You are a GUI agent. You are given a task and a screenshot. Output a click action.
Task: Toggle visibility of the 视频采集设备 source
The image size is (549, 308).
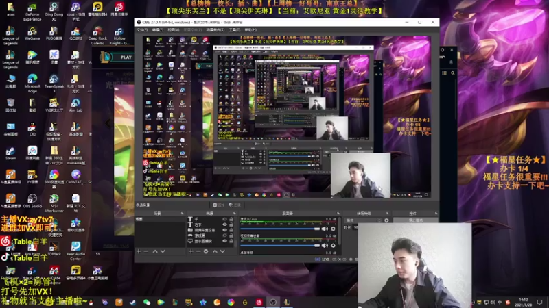225,230
